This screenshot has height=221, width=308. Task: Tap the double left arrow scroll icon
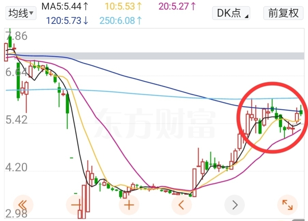pyautogui.click(x=23, y=205)
